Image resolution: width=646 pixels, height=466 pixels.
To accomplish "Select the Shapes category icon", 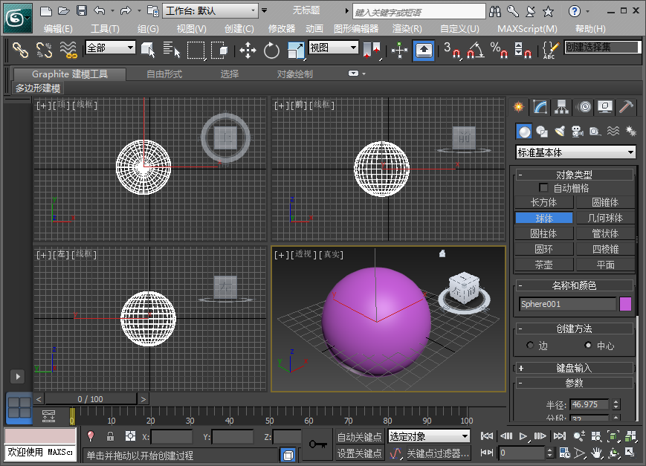I will tap(542, 132).
